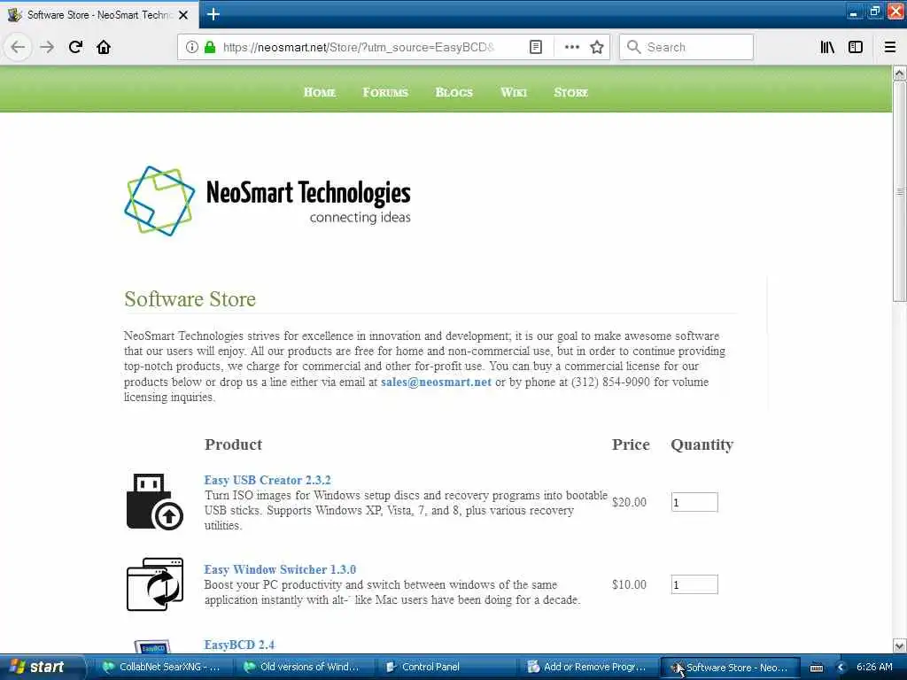Click the scrollbar down arrow
907x680 pixels.
[x=900, y=645]
